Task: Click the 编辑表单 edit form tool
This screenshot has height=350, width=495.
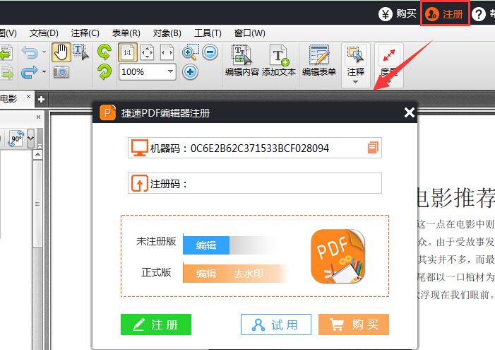Action: pyautogui.click(x=319, y=61)
